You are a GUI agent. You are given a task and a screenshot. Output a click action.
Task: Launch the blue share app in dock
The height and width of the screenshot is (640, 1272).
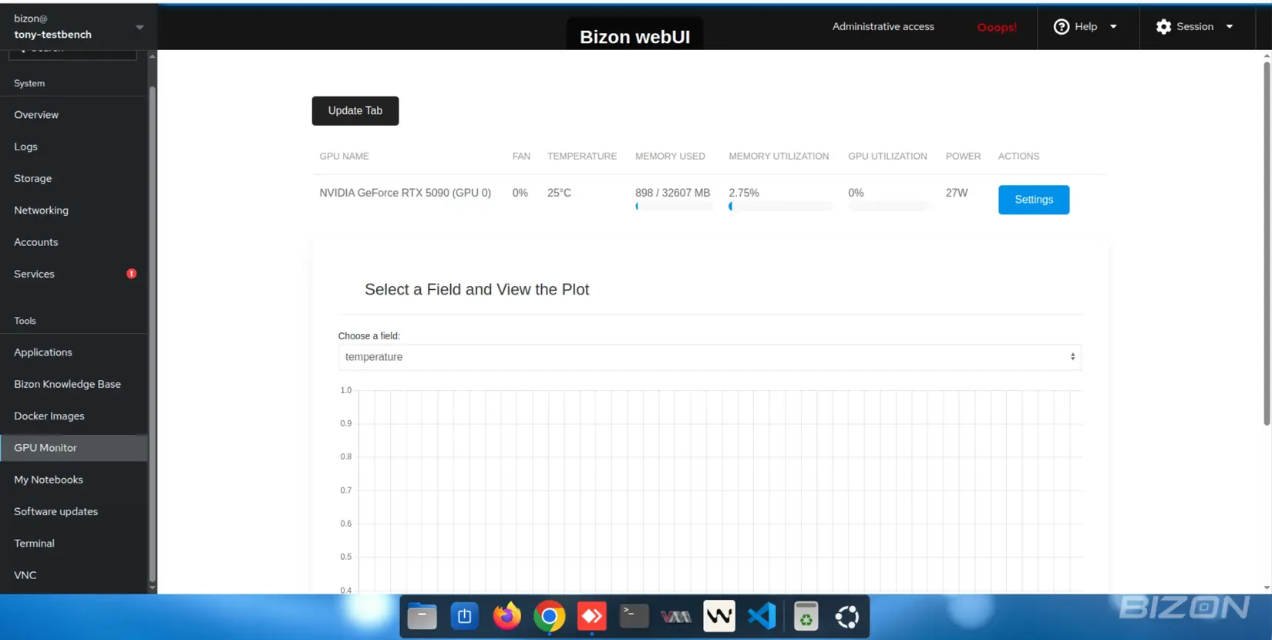(x=464, y=616)
